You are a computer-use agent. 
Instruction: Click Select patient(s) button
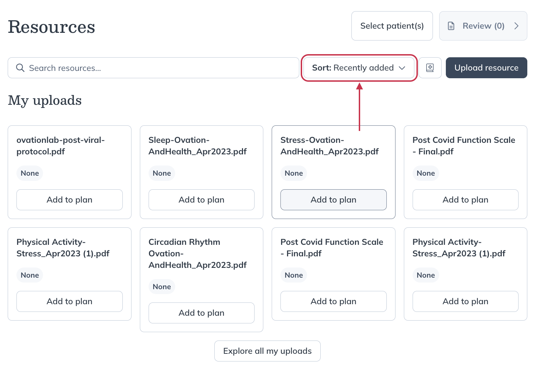click(392, 26)
